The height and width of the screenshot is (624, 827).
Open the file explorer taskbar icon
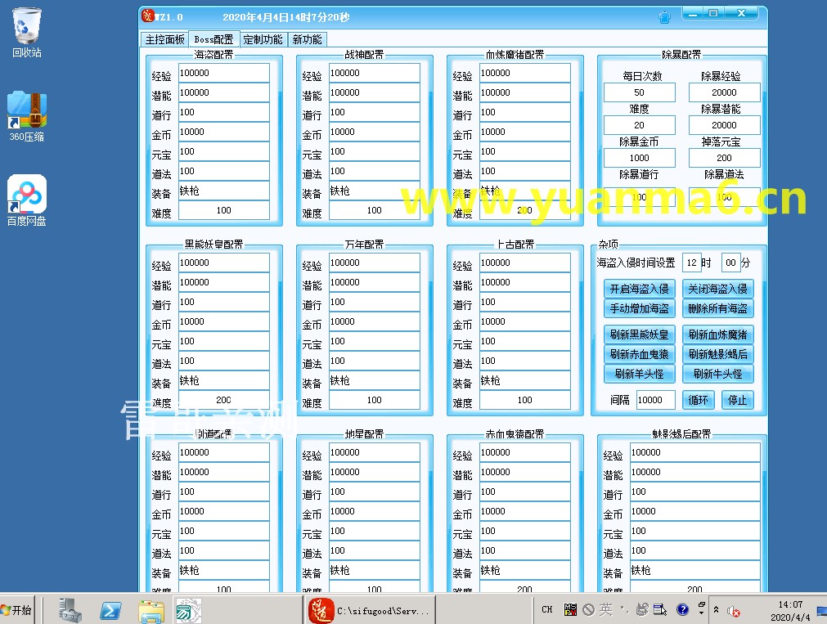(151, 610)
